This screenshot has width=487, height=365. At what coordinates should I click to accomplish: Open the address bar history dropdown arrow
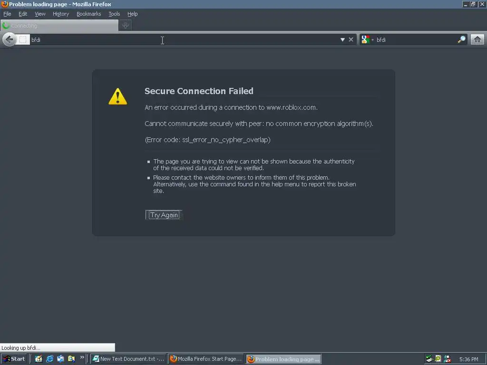click(x=342, y=40)
